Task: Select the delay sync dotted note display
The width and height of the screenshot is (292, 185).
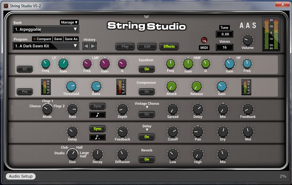Action: tap(97, 137)
